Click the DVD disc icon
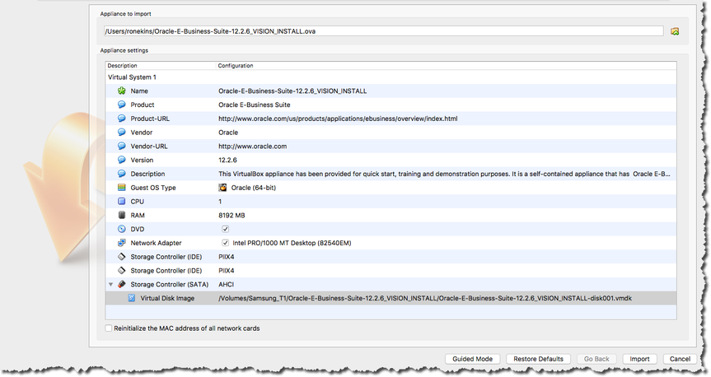Screen dimensions: 711x377 [122, 229]
